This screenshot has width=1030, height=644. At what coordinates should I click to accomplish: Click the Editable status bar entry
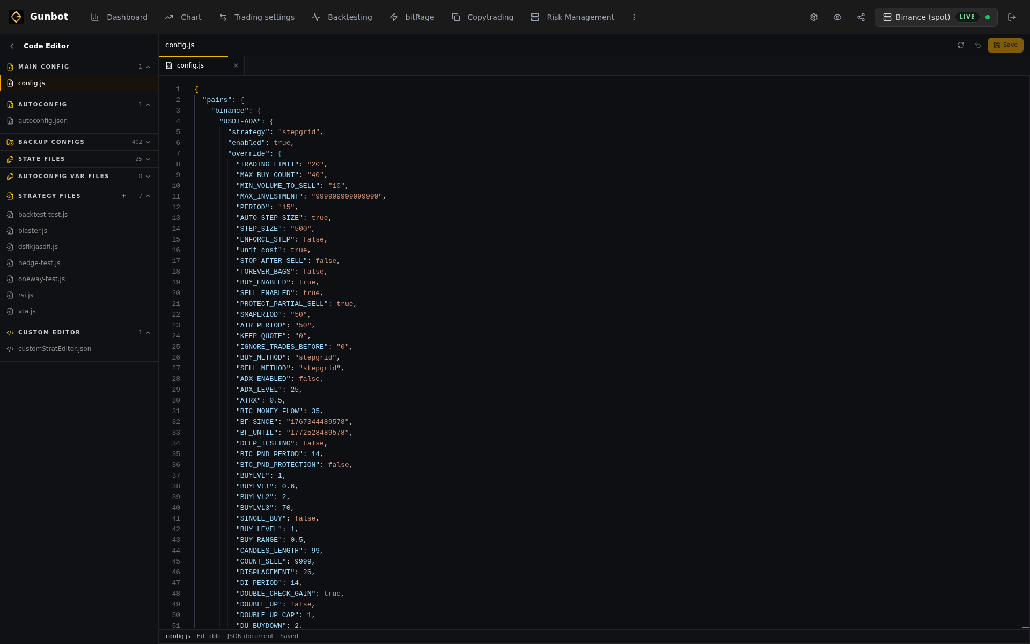(209, 636)
